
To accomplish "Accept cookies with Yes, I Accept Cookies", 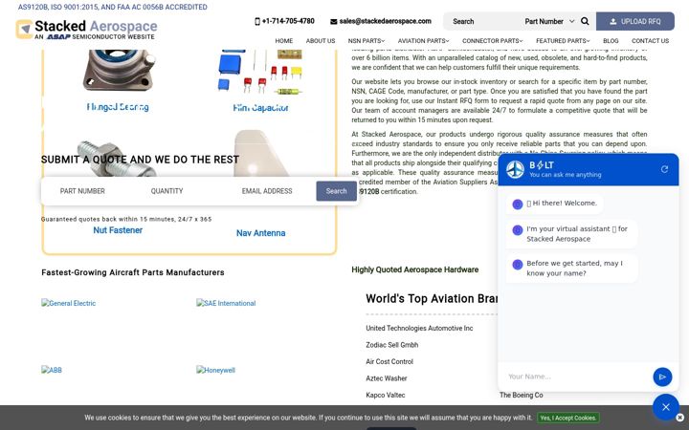I will (x=567, y=419).
